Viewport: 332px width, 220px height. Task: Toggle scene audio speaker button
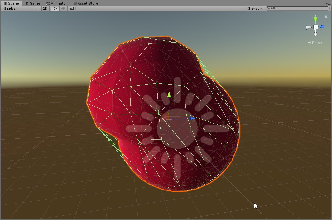[x=63, y=8]
